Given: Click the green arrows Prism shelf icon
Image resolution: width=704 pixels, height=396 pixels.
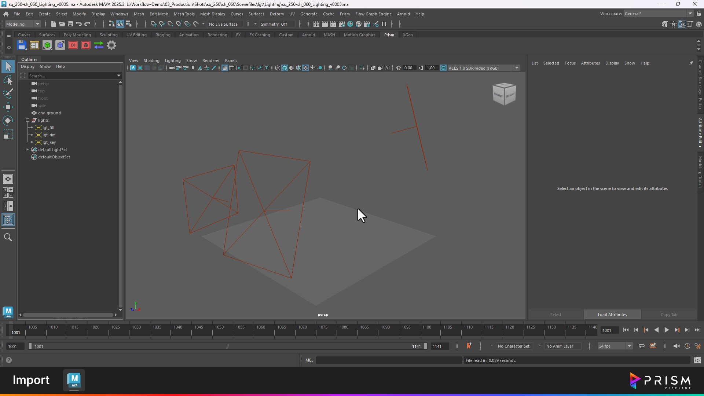Looking at the screenshot, I should [x=99, y=45].
